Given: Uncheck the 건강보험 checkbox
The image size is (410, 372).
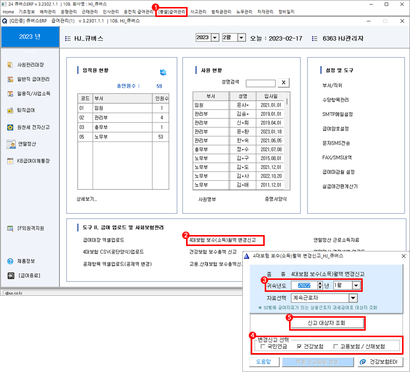Looking at the screenshot, I should tap(300, 346).
